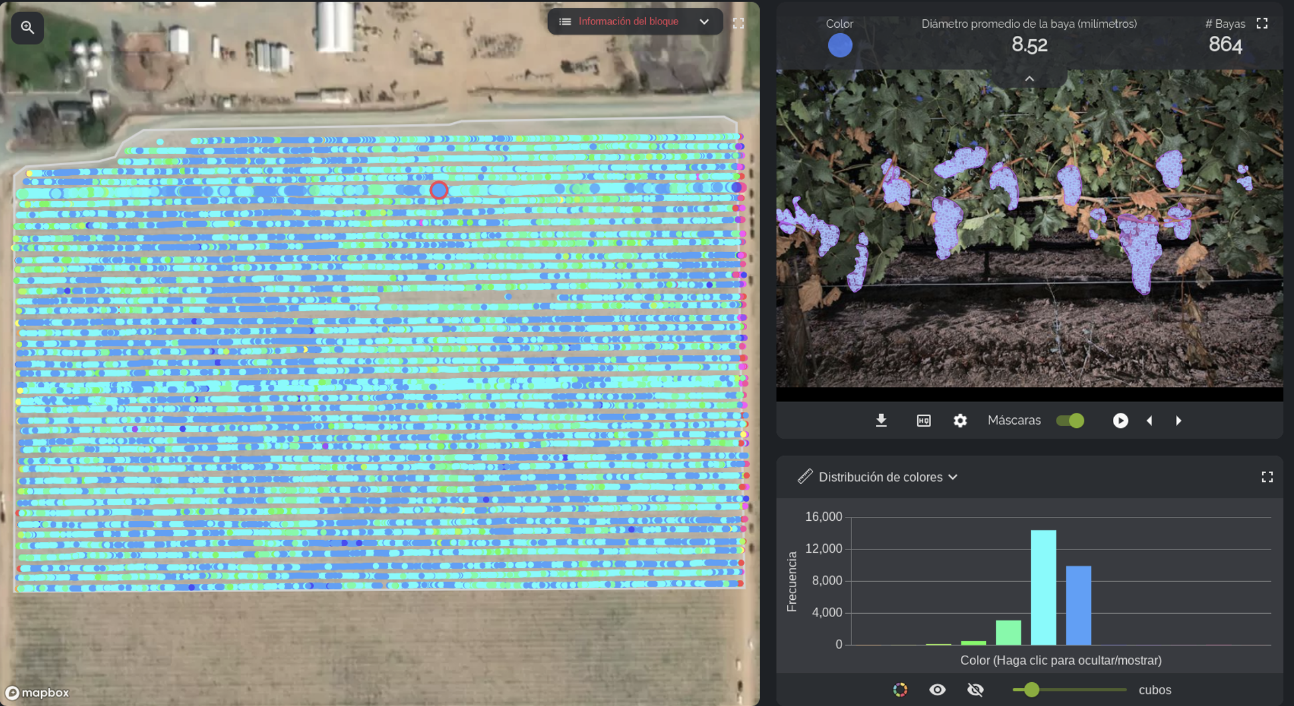
Task: Click the map zoom magnifier icon
Action: click(x=27, y=27)
